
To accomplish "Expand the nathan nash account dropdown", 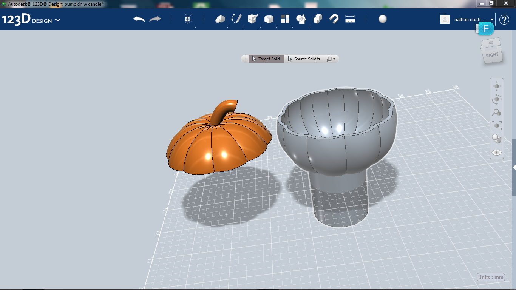I will point(492,19).
